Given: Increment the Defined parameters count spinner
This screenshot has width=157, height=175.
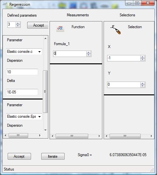Looking at the screenshot, I should [x=18, y=23].
